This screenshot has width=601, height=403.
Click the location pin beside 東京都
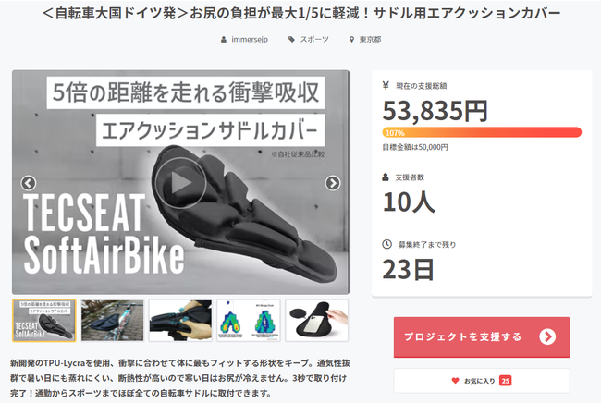[x=352, y=40]
